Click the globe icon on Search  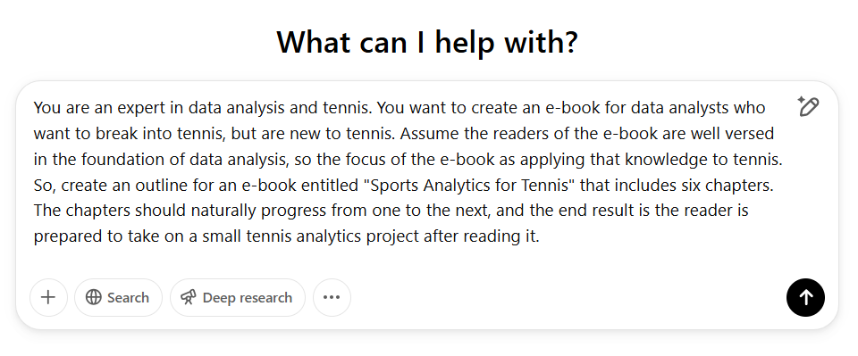coord(94,298)
